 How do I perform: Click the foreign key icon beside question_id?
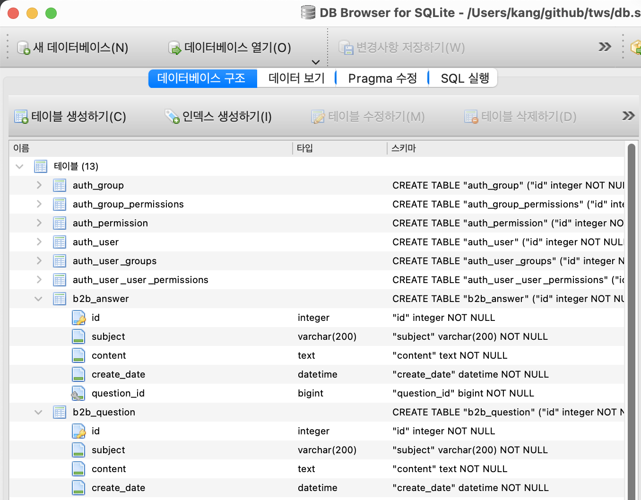pyautogui.click(x=78, y=393)
